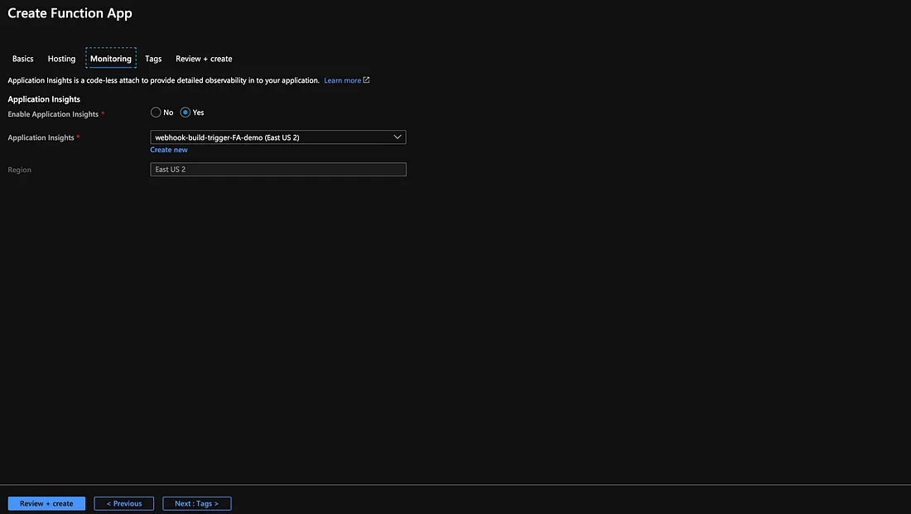Open the Review + create tab
Screen dimensions: 911x514
click(x=204, y=59)
